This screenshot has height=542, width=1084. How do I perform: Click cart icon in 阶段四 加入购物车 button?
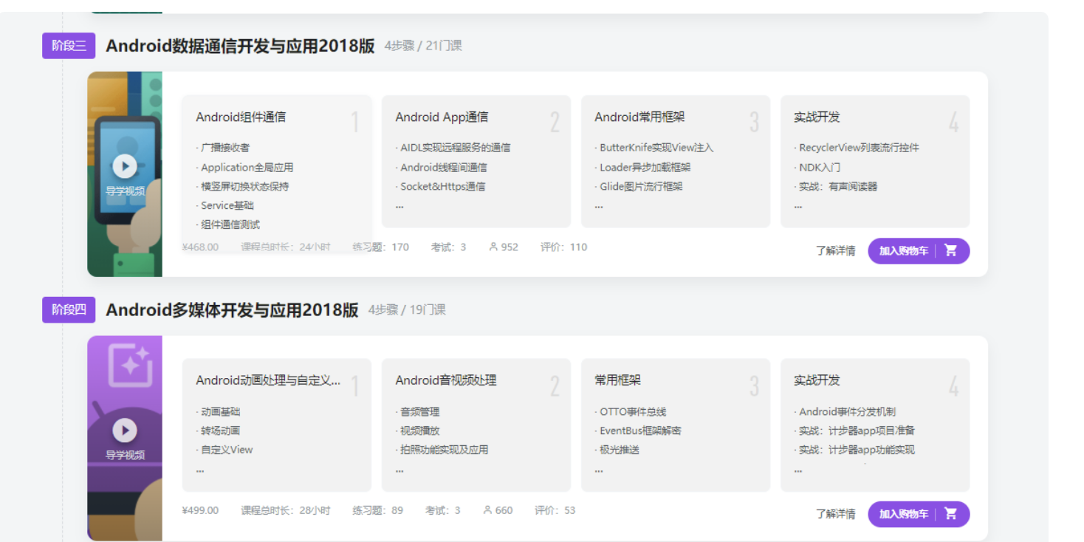tap(951, 514)
